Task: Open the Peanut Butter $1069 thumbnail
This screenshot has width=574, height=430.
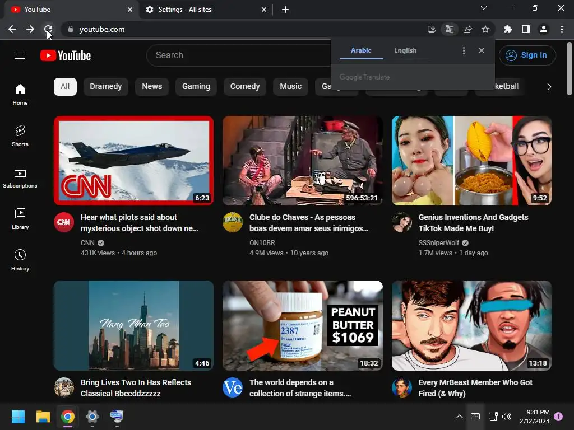Action: [303, 325]
